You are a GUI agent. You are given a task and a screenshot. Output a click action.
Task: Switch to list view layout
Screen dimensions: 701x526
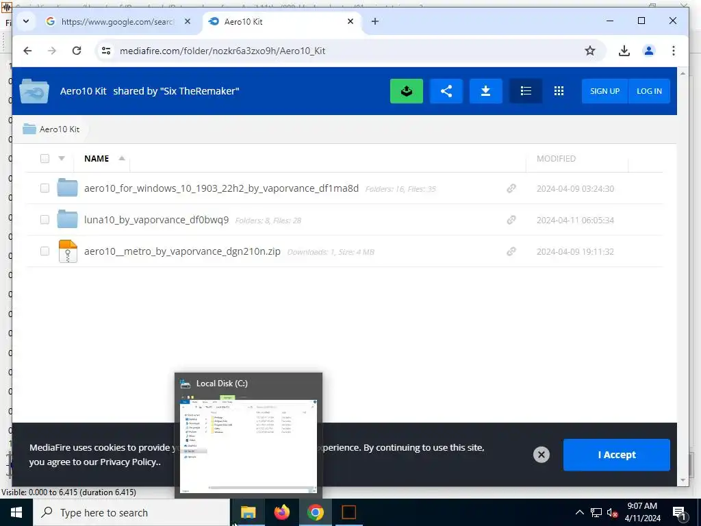pyautogui.click(x=526, y=91)
